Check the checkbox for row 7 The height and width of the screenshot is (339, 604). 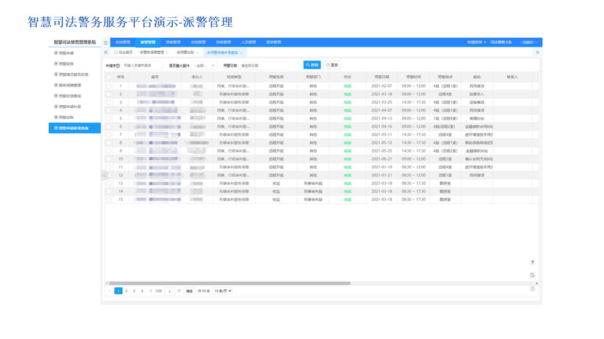(109, 134)
